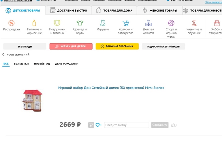Select the Подгузники и гигиена diaper icon
This screenshot has width=222, height=165.
click(57, 23)
